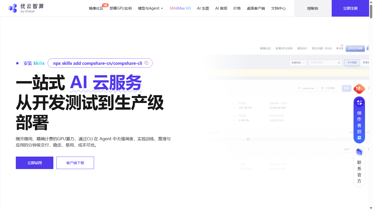Click the 全部状态 dropdown in preview image
Viewport: 373px width, 210px height.
pyautogui.click(x=298, y=62)
